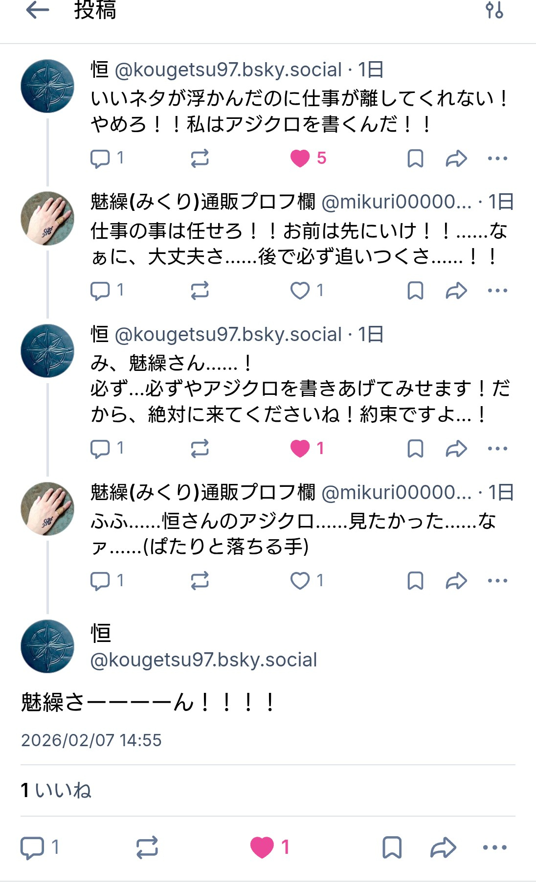The image size is (536, 892).
Task: Share the み、魅繰さん reply
Action: (x=456, y=449)
